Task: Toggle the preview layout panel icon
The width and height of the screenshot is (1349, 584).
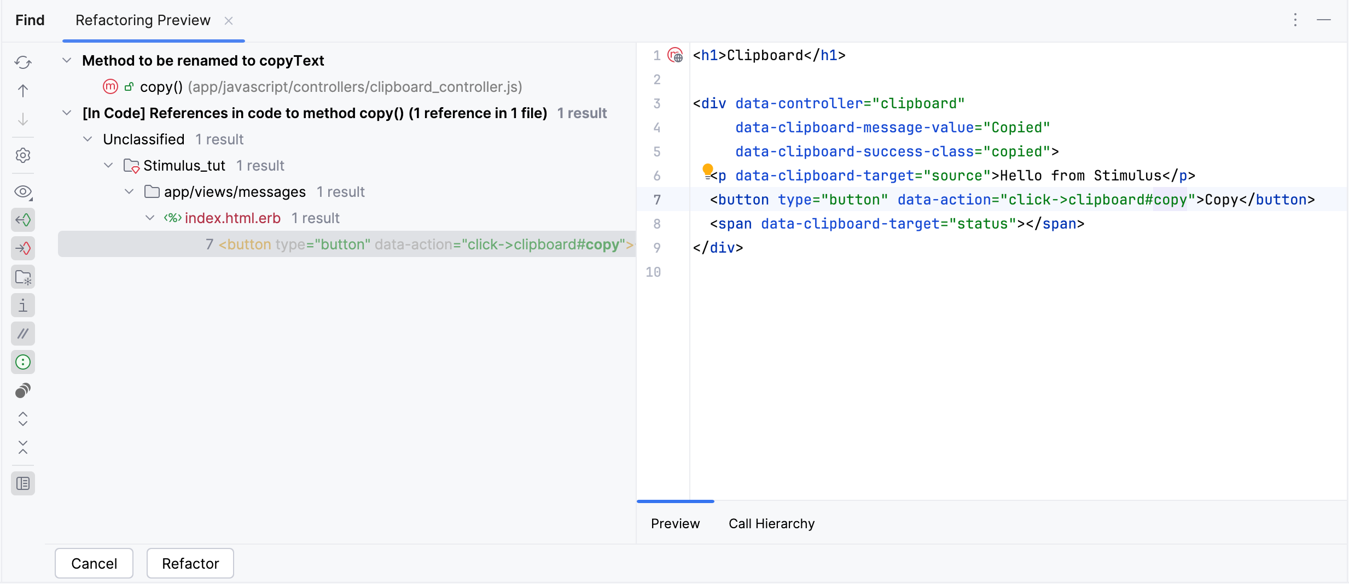Action: point(23,484)
